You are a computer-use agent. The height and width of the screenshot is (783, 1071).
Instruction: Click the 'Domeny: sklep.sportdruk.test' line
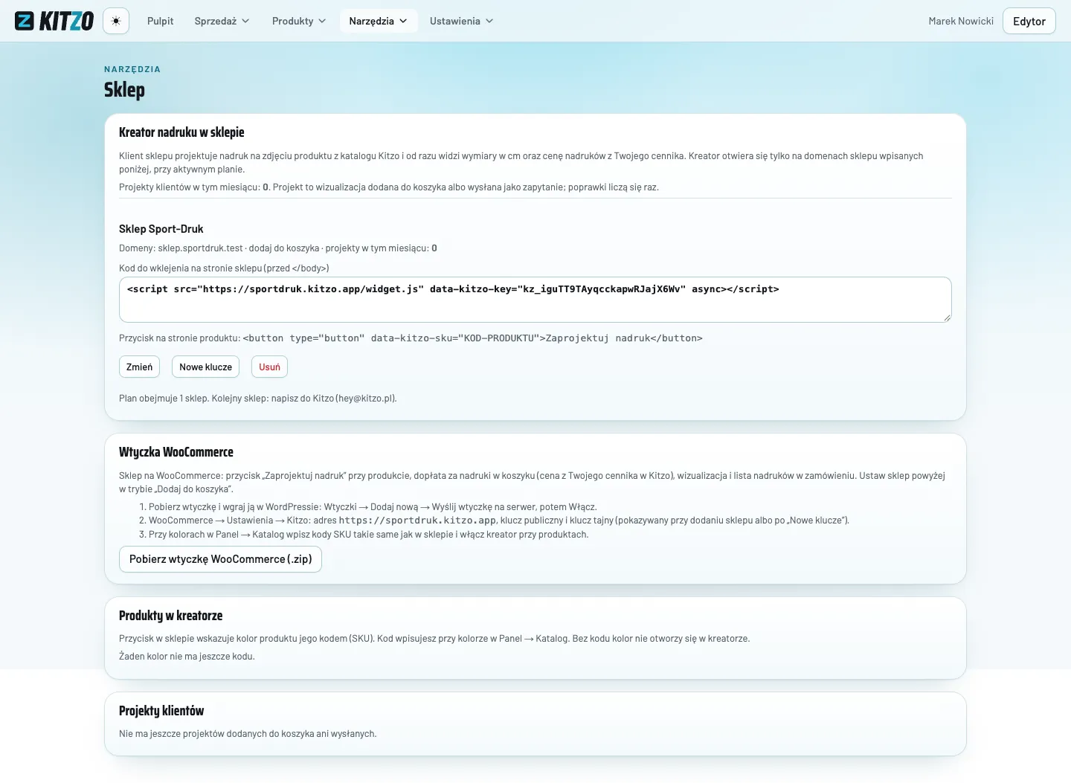(278, 248)
